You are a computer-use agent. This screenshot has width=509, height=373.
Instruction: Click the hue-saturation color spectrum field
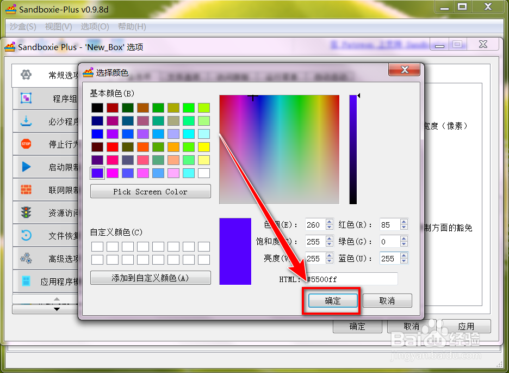point(279,149)
